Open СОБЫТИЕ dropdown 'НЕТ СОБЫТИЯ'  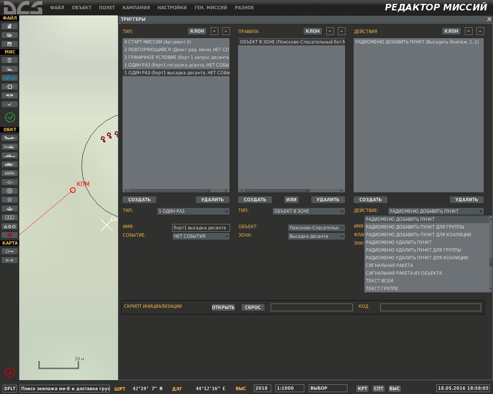tap(201, 236)
